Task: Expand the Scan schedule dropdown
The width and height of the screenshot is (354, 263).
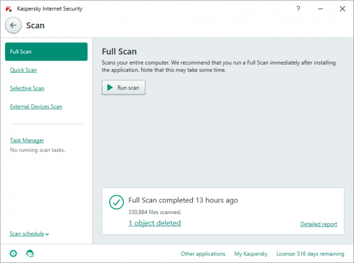Action: 29,234
